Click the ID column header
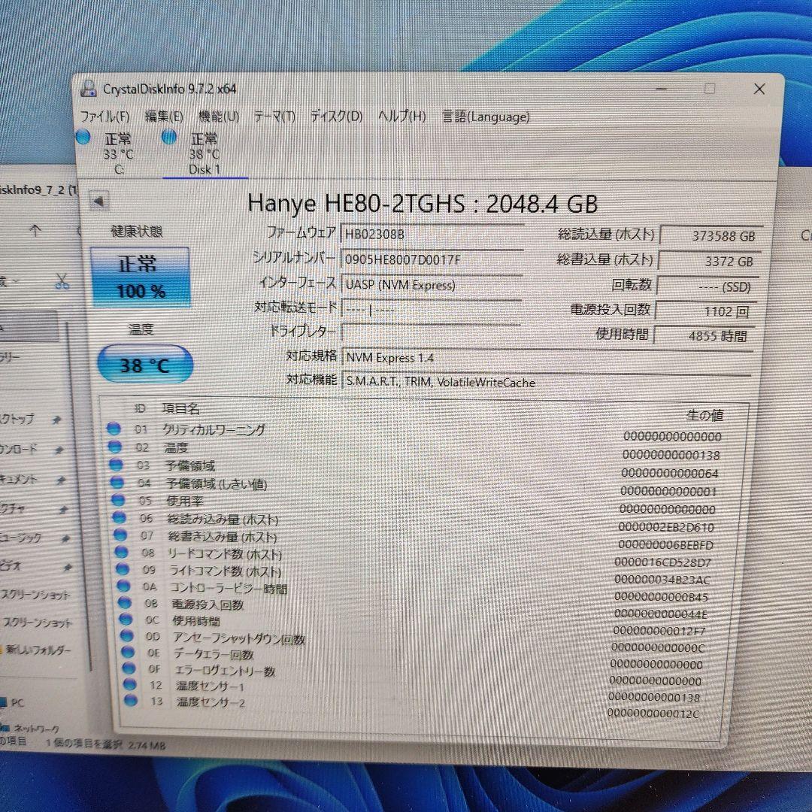 (140, 408)
